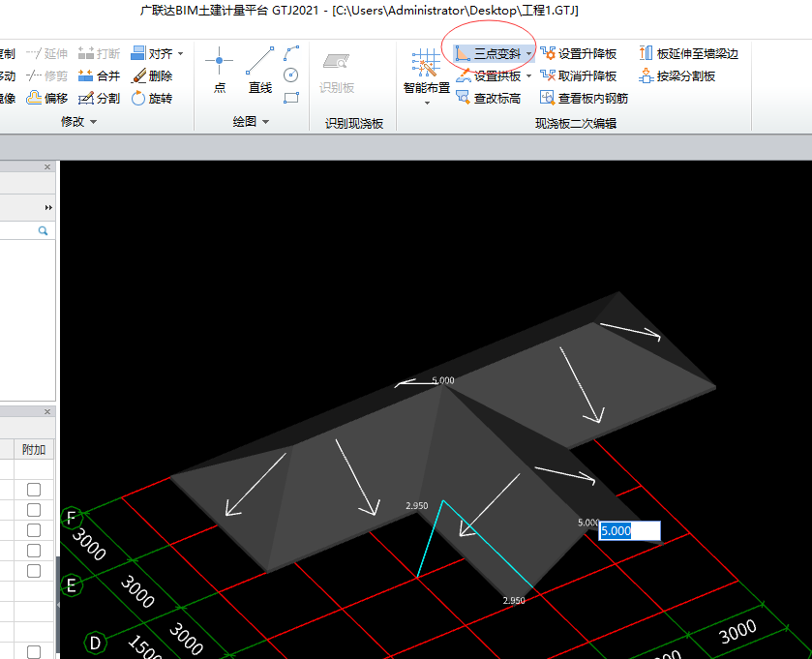Viewport: 812px width, 659px height.
Task: Click 按梁分割板 split slab by beam
Action: (x=677, y=76)
